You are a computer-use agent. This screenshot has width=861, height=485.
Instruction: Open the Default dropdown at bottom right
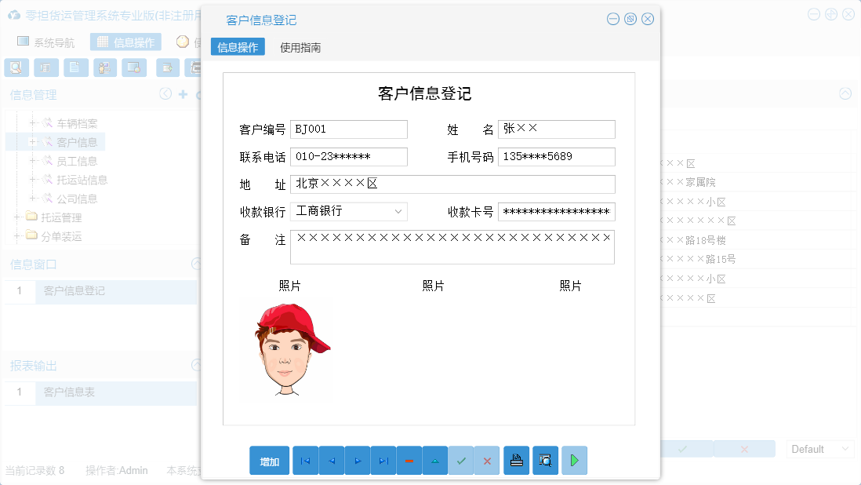(819, 448)
